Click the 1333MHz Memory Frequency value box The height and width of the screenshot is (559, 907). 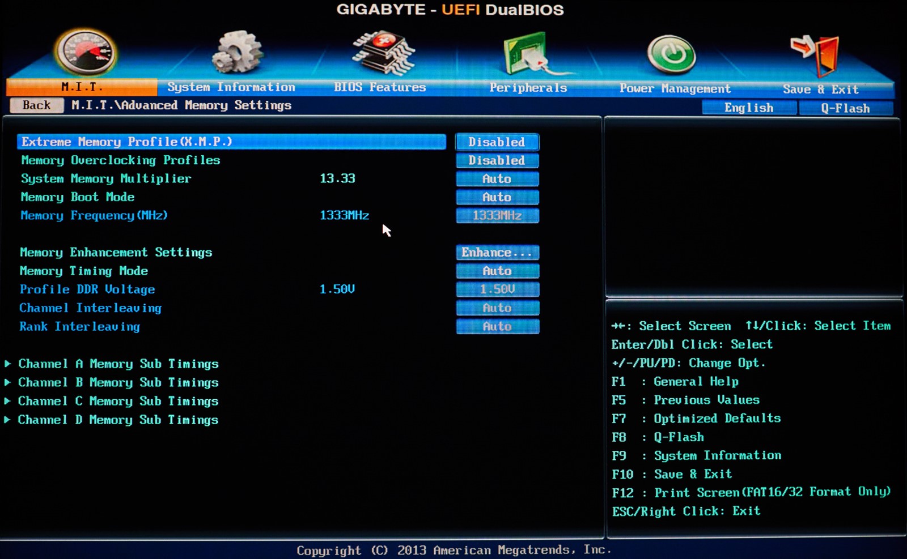497,215
